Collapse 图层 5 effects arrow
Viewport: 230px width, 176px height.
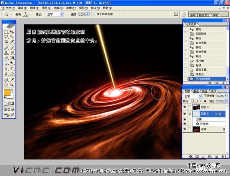[216, 114]
